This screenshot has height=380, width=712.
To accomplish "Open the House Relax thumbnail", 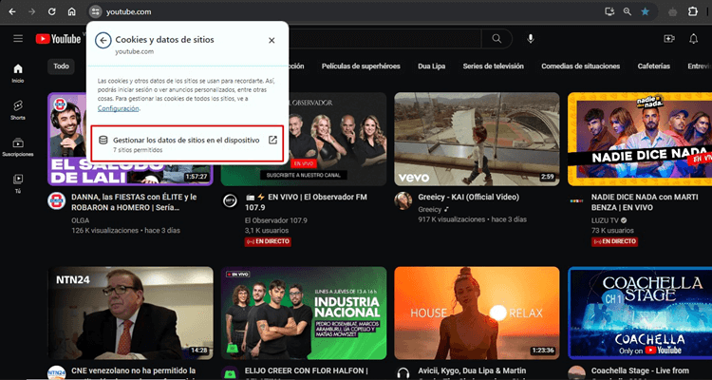I will (x=477, y=313).
